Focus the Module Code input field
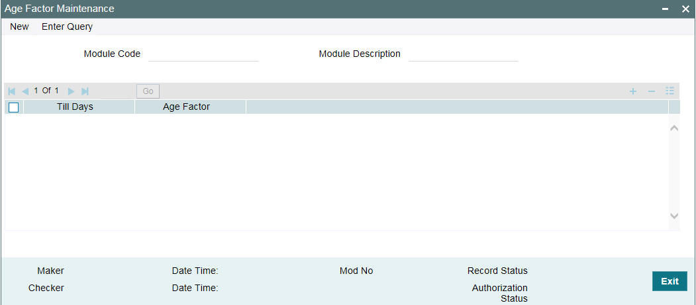 pos(203,54)
